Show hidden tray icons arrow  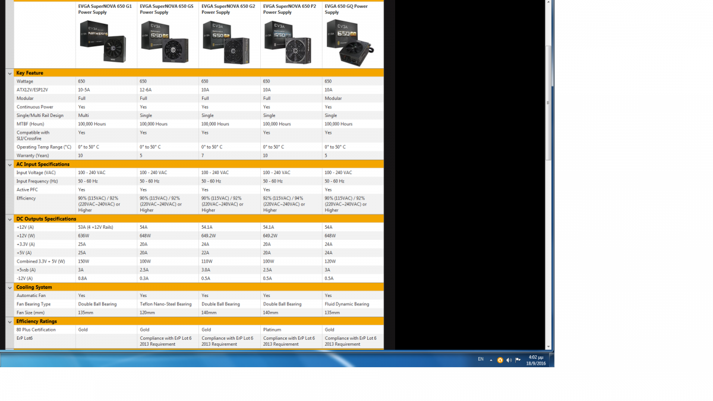pos(491,360)
